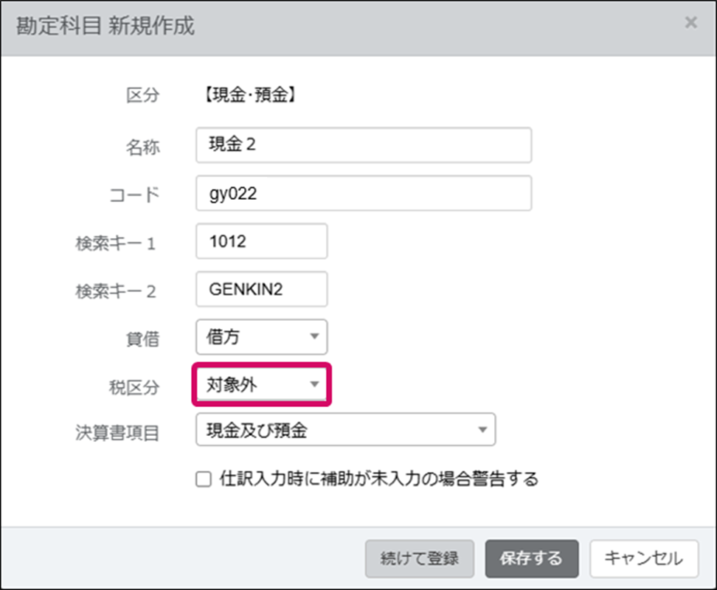The image size is (717, 590).
Task: Focus the コード field with gy022
Action: 364,193
